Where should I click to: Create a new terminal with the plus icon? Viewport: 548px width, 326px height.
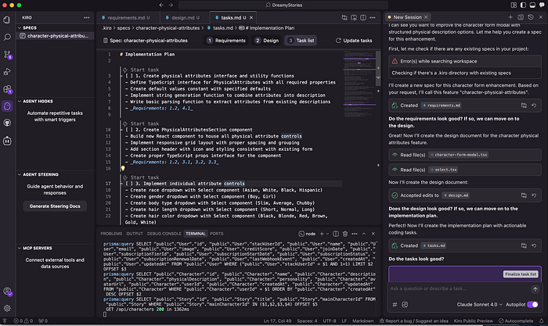[322, 234]
